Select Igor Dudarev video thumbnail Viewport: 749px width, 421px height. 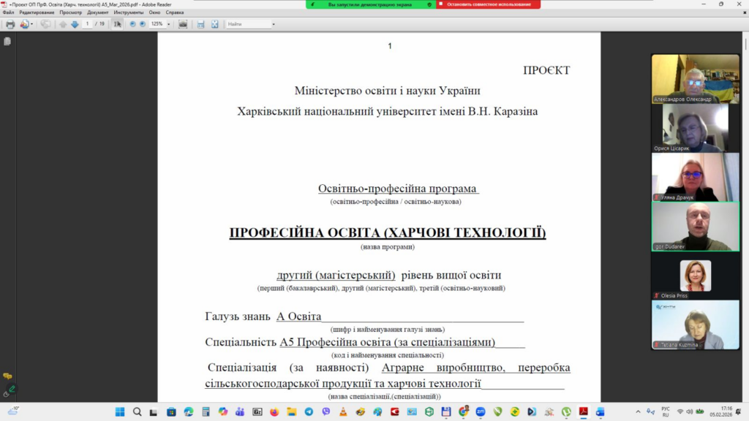(695, 227)
